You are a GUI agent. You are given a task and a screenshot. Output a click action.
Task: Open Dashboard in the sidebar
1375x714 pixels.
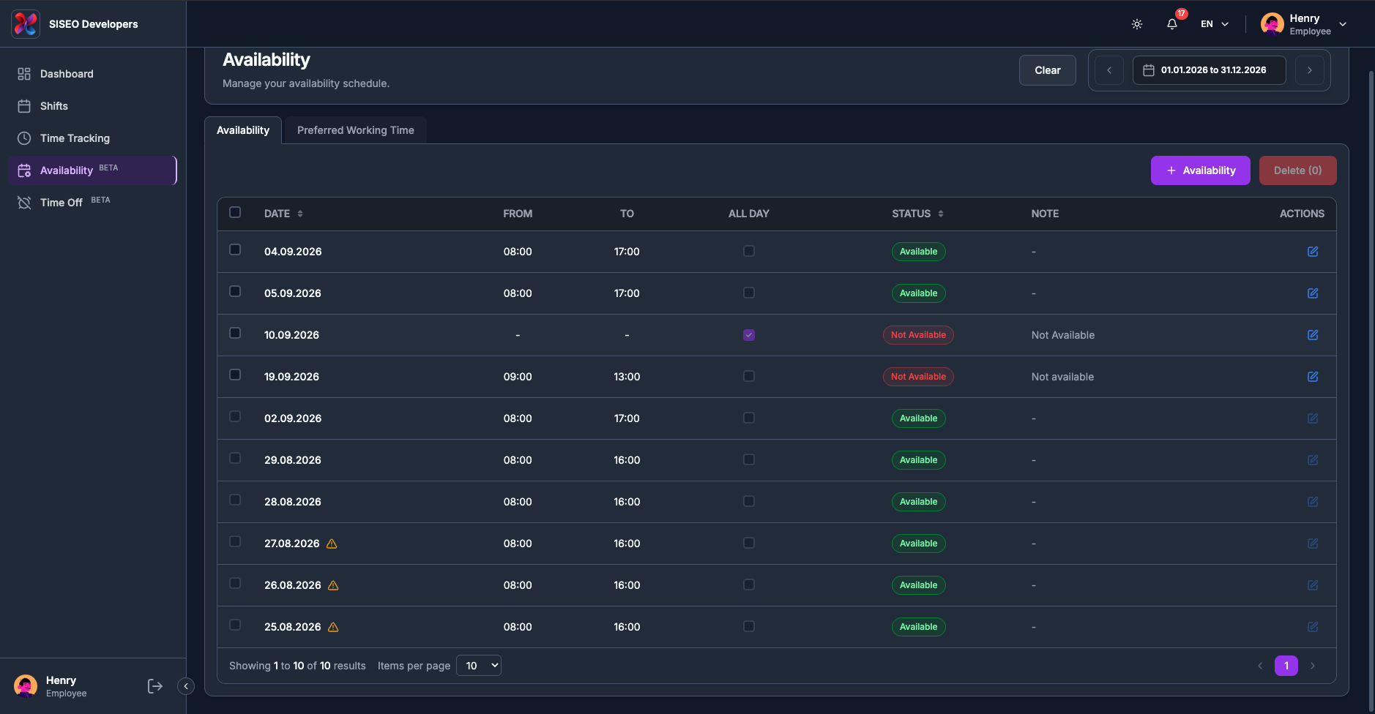(x=93, y=74)
